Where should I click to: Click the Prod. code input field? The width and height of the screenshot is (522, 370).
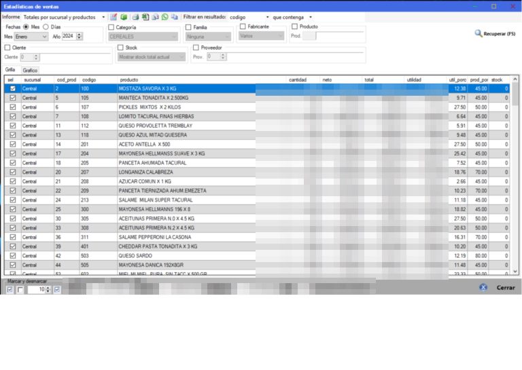[x=309, y=36]
